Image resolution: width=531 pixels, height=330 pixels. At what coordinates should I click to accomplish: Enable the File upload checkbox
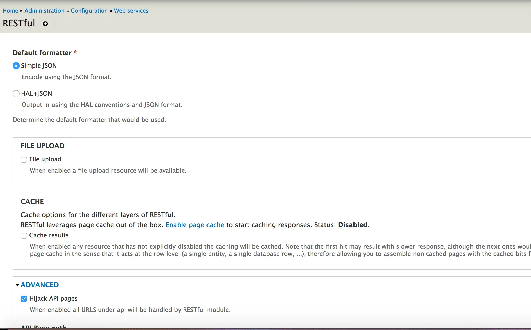[24, 160]
